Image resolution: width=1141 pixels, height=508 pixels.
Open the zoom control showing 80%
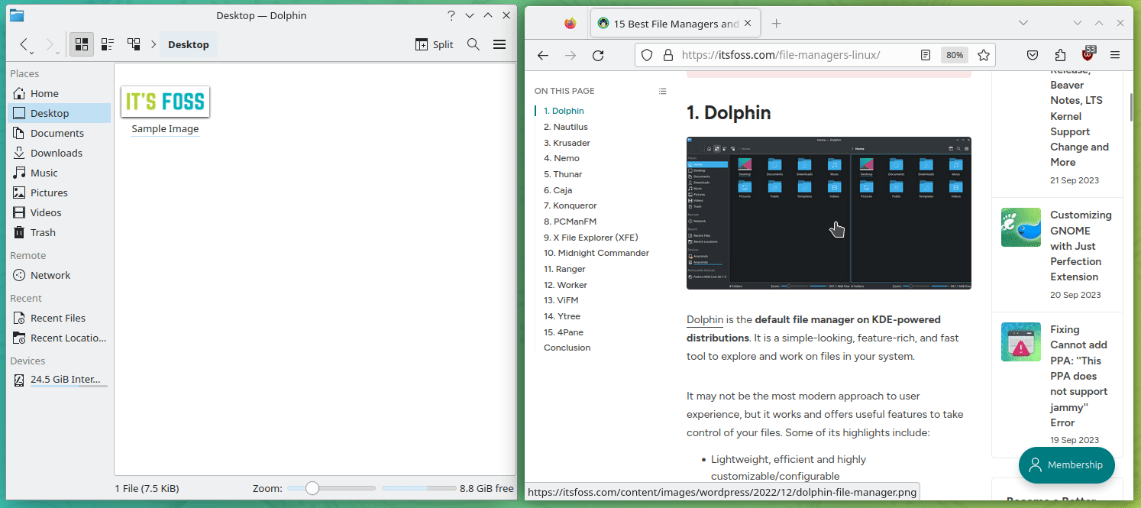pos(954,54)
